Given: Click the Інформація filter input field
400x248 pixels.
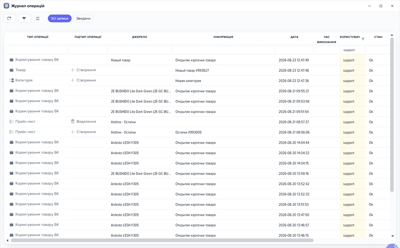Looking at the screenshot, I should pyautogui.click(x=223, y=50).
